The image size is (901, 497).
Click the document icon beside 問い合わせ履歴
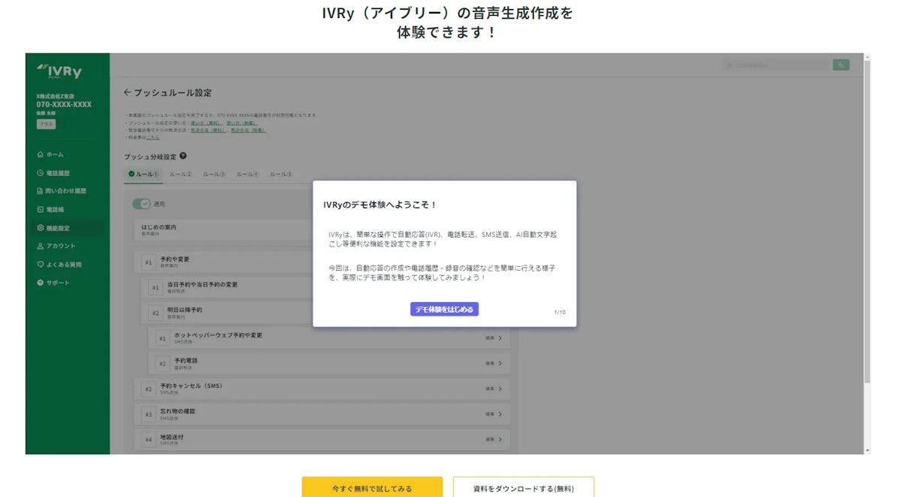[x=40, y=191]
